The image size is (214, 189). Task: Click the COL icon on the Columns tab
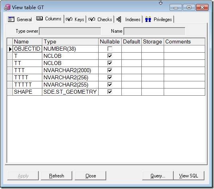pyautogui.click(x=40, y=18)
